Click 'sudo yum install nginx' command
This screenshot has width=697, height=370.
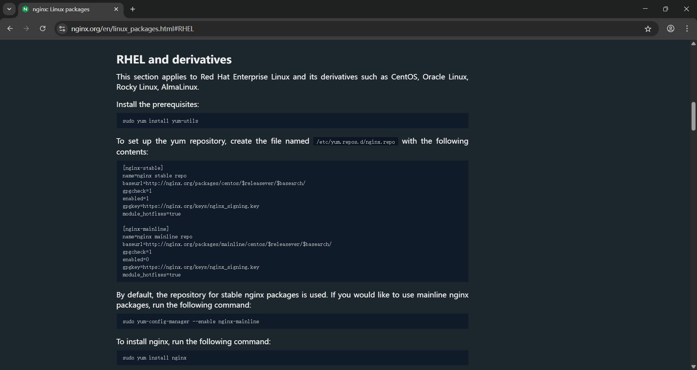pyautogui.click(x=154, y=358)
